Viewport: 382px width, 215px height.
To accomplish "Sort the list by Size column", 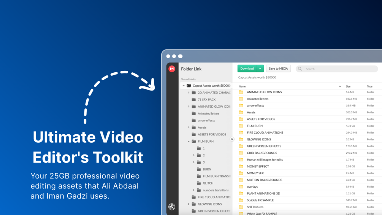I will [348, 86].
